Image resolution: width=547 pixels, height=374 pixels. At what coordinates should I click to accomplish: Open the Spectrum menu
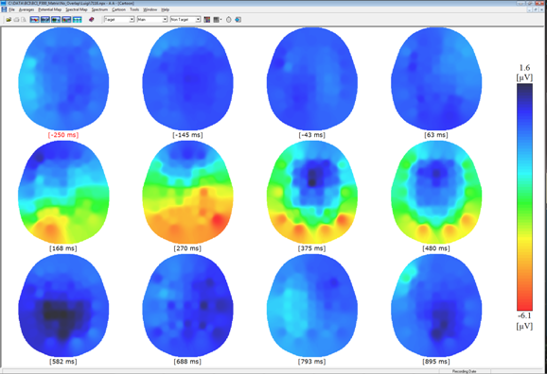99,9
